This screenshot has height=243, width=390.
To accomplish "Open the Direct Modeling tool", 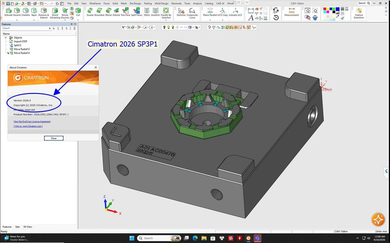I will point(55,13).
